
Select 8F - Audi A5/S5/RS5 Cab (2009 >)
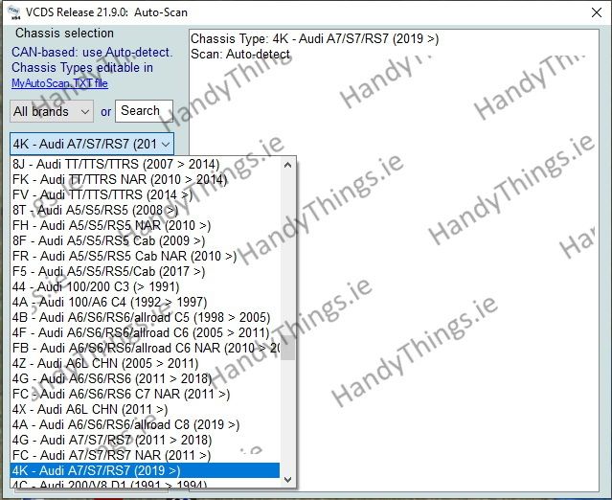coord(146,240)
